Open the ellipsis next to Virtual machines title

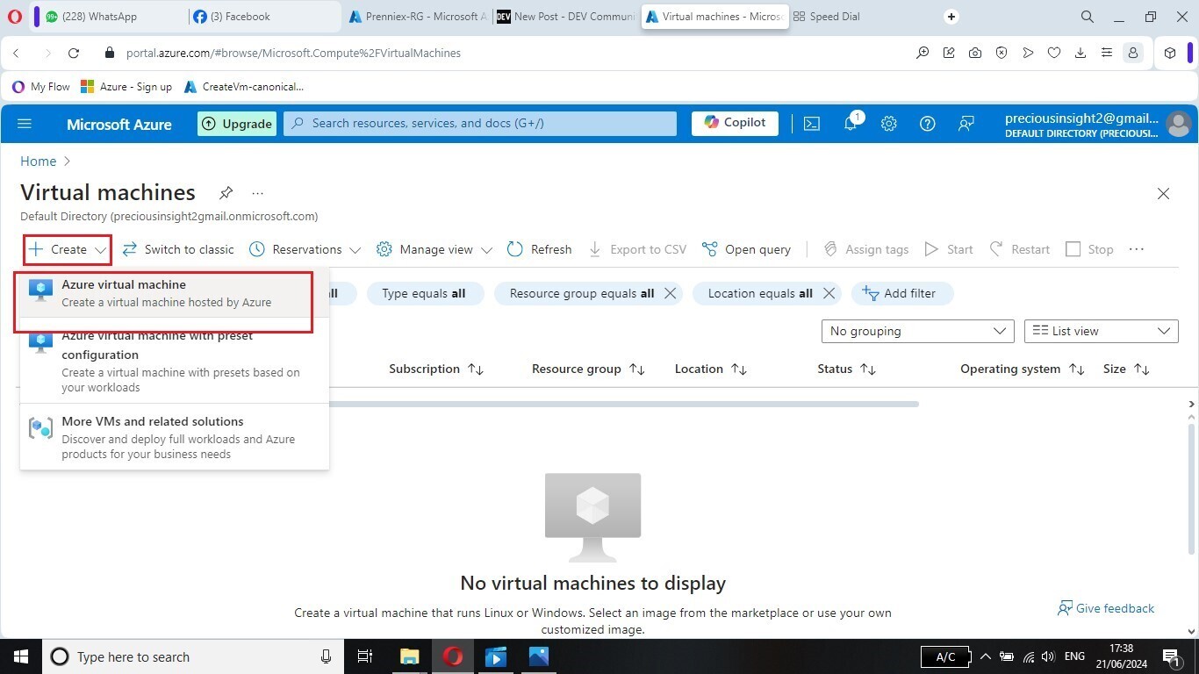tap(257, 193)
